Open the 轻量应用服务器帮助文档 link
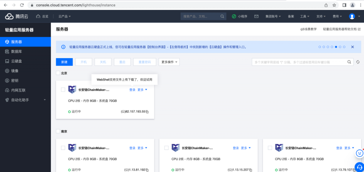This screenshot has width=364, height=172. click(x=342, y=29)
